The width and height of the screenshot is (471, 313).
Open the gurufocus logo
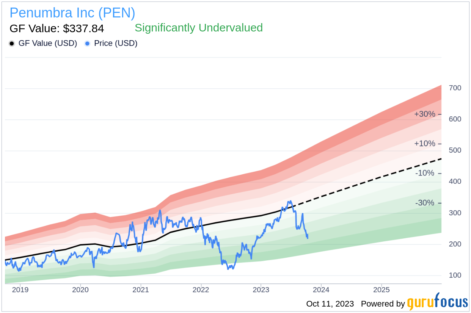(437, 302)
